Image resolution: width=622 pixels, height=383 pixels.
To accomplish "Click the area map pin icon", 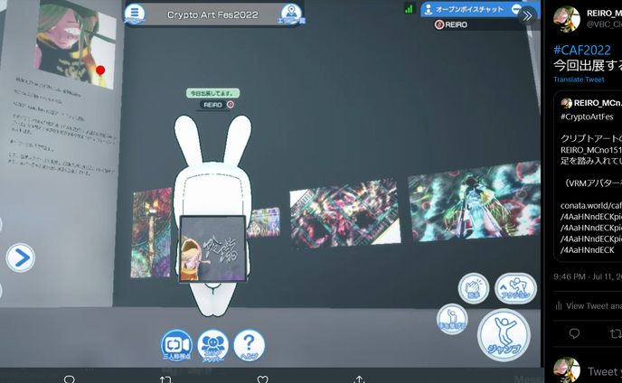I will tap(289, 13).
